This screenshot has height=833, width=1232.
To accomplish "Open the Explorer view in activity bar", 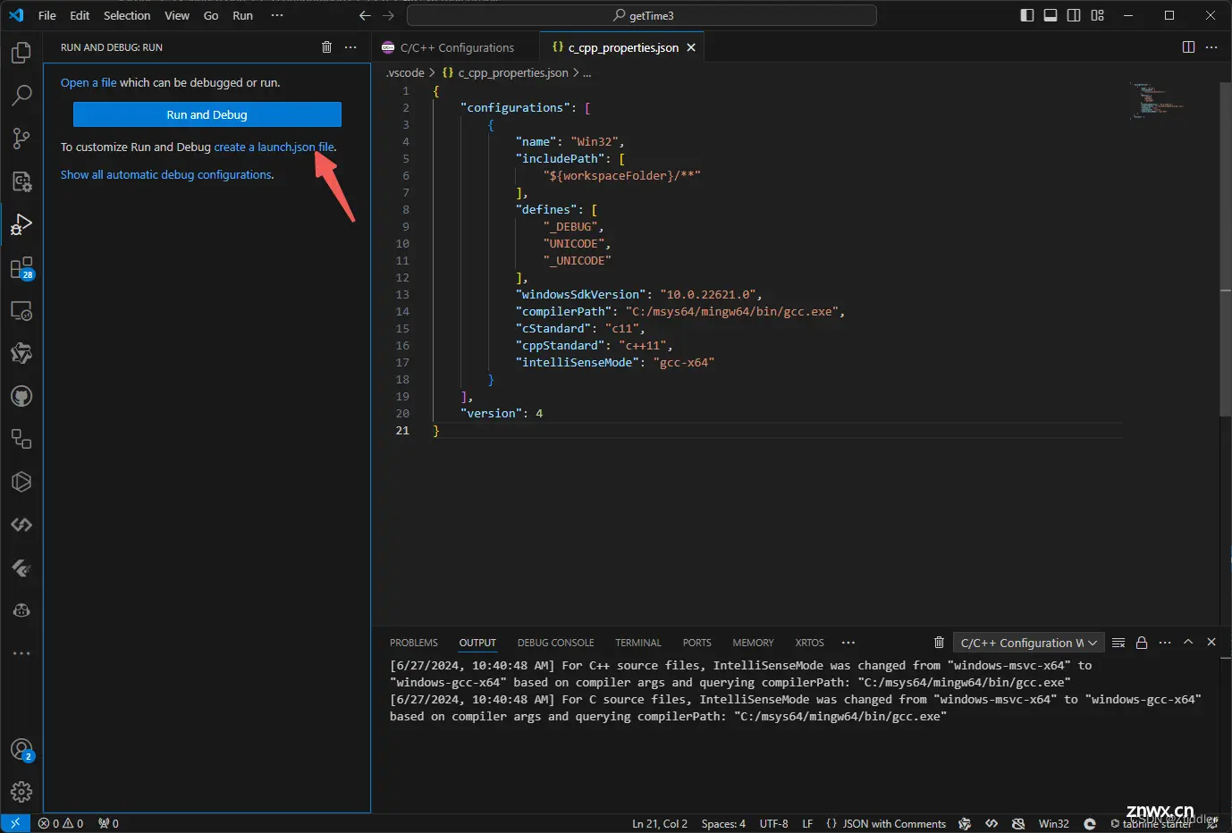I will pyautogui.click(x=21, y=53).
